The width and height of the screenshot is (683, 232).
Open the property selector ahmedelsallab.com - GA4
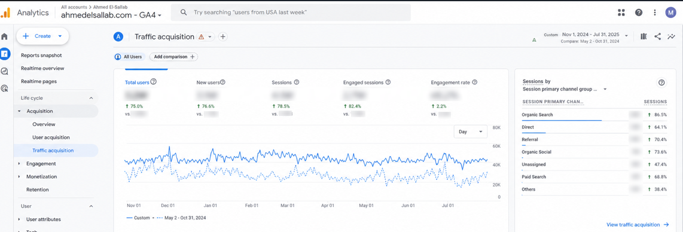(111, 15)
